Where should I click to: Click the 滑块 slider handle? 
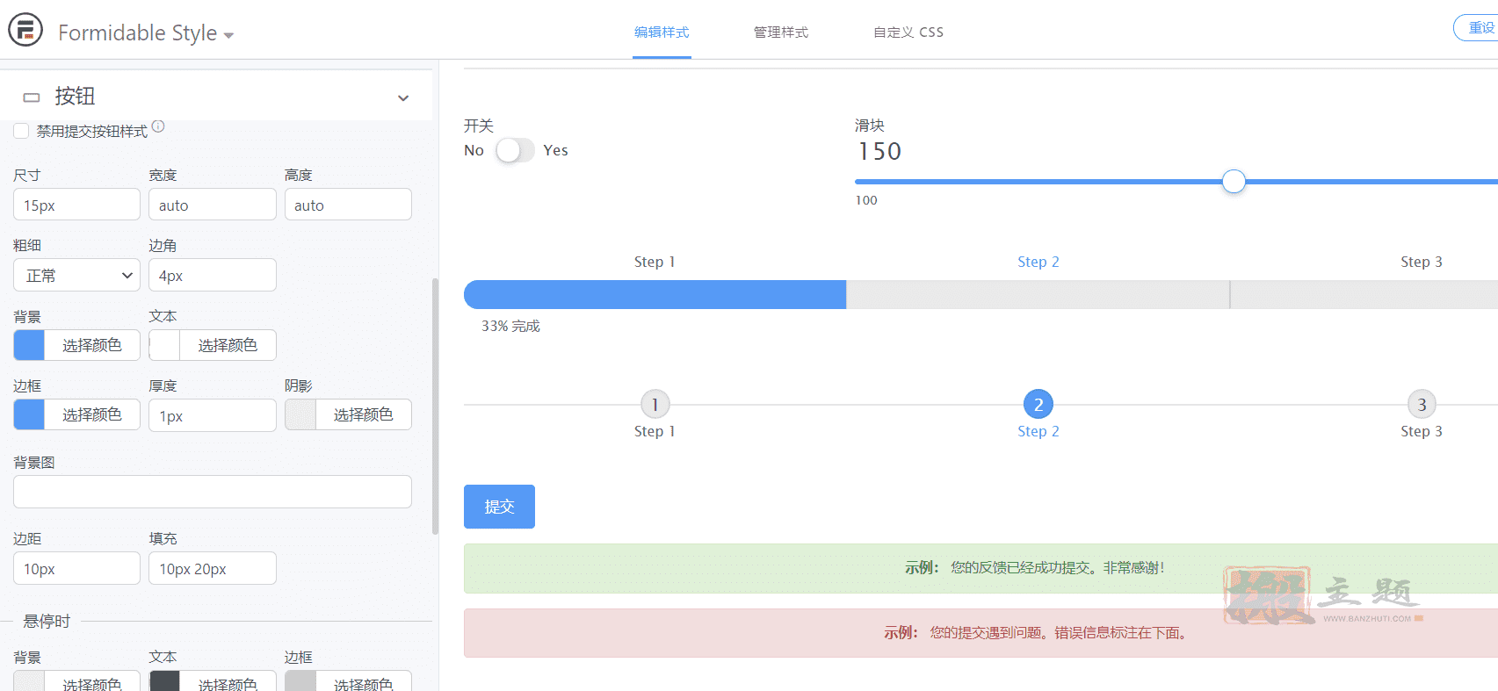pos(1234,182)
